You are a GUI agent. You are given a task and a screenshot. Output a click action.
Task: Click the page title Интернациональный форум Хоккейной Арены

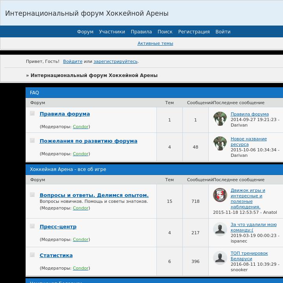tap(87, 13)
